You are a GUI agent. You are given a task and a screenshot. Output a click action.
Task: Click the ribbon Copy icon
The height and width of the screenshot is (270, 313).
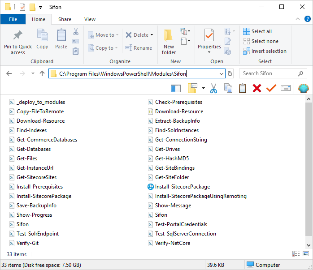click(42, 35)
